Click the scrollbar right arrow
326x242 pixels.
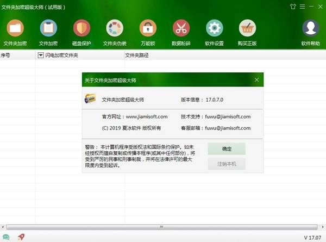[323, 227]
